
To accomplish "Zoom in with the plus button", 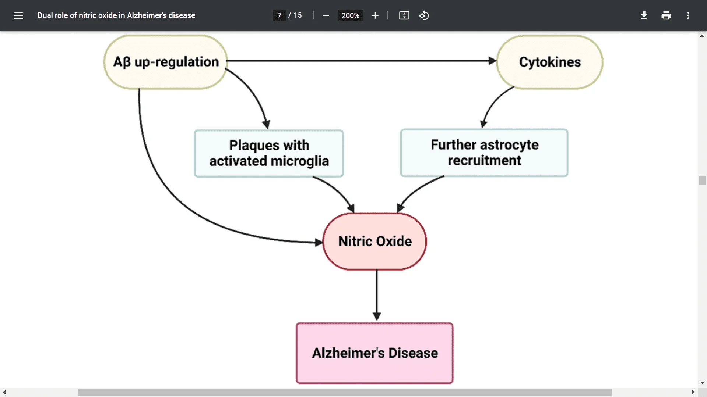I will pyautogui.click(x=375, y=15).
